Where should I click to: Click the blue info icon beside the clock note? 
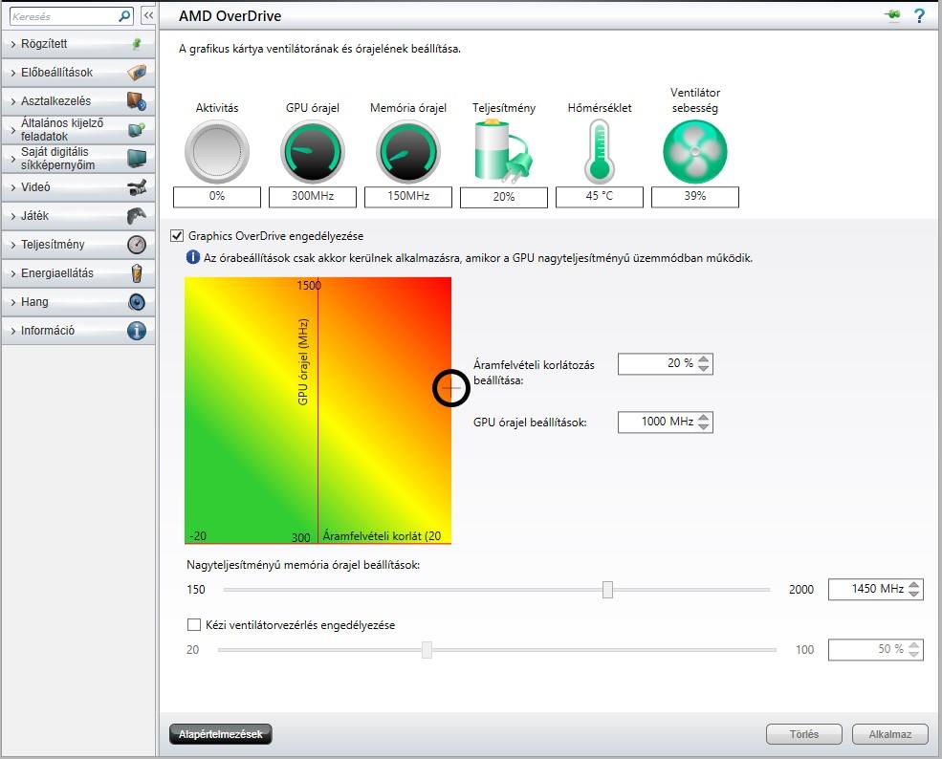click(x=193, y=257)
